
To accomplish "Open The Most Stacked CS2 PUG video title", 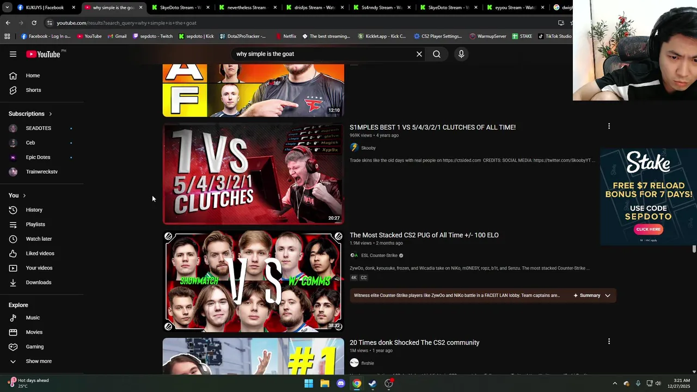I will tap(424, 235).
